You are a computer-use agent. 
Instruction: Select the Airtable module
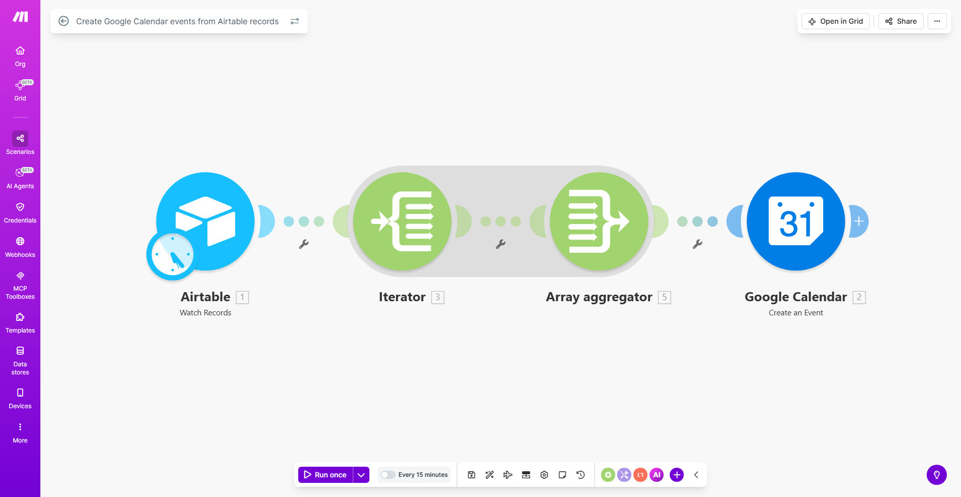click(x=206, y=221)
